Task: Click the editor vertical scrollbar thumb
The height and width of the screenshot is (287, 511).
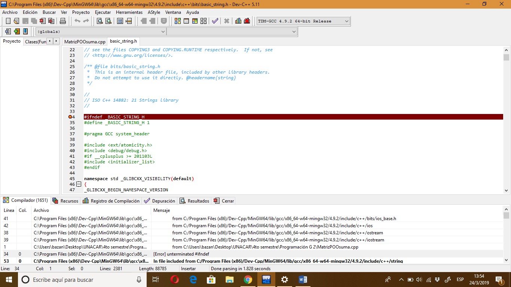Action: 506,57
